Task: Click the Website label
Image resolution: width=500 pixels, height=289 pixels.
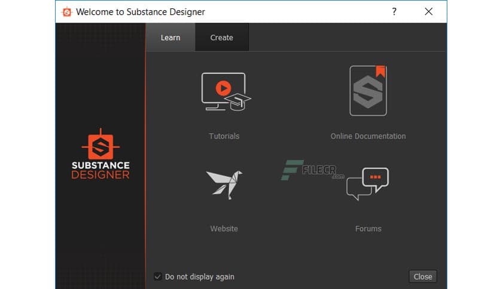Action: (x=224, y=229)
